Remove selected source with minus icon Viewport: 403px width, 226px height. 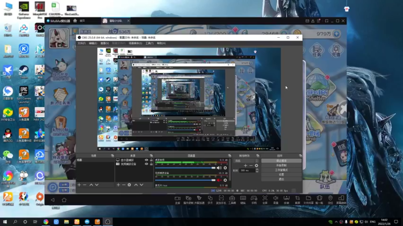pos(123,185)
